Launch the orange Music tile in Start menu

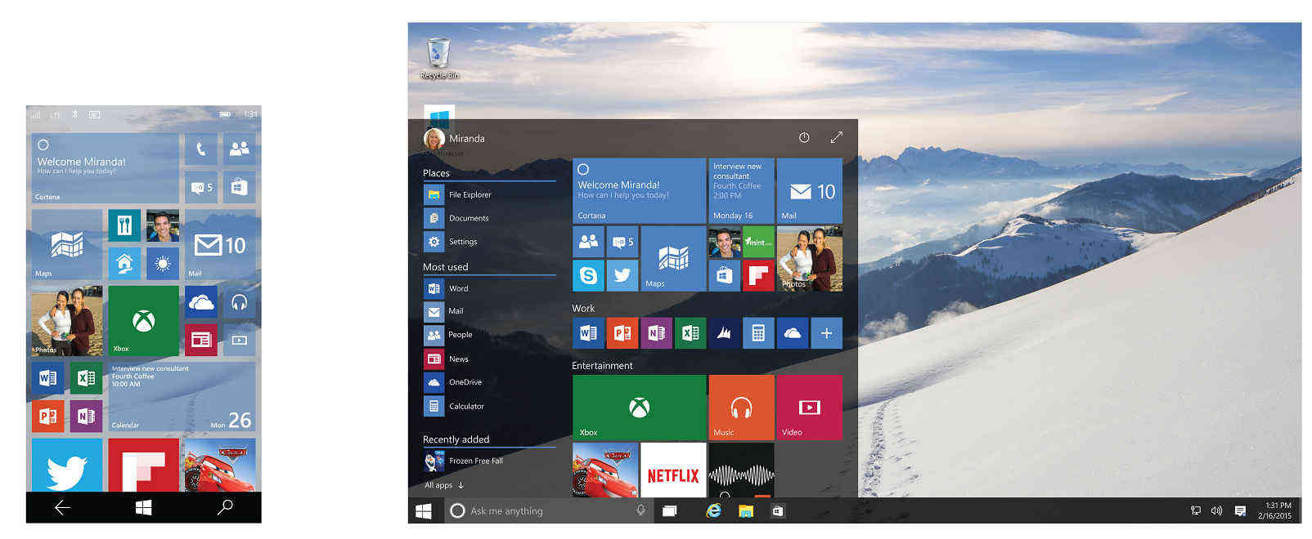pos(741,408)
